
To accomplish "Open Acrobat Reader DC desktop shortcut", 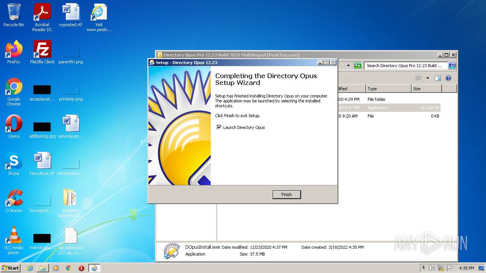I will point(42,17).
